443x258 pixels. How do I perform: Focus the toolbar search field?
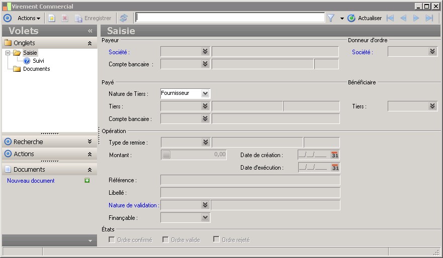230,18
